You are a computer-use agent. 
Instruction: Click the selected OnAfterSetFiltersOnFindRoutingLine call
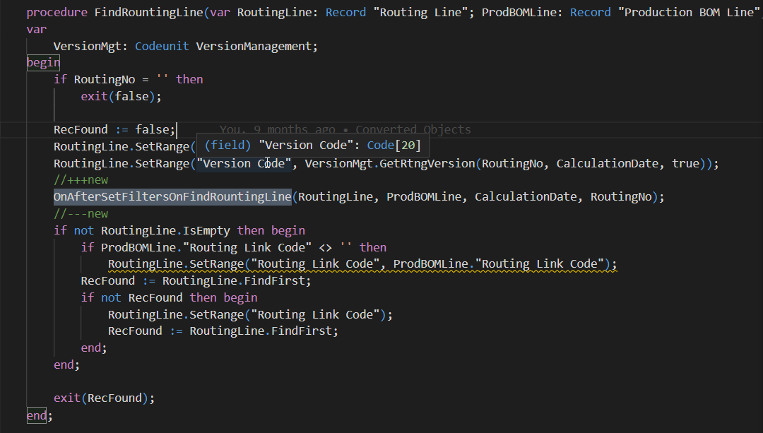[x=172, y=196]
